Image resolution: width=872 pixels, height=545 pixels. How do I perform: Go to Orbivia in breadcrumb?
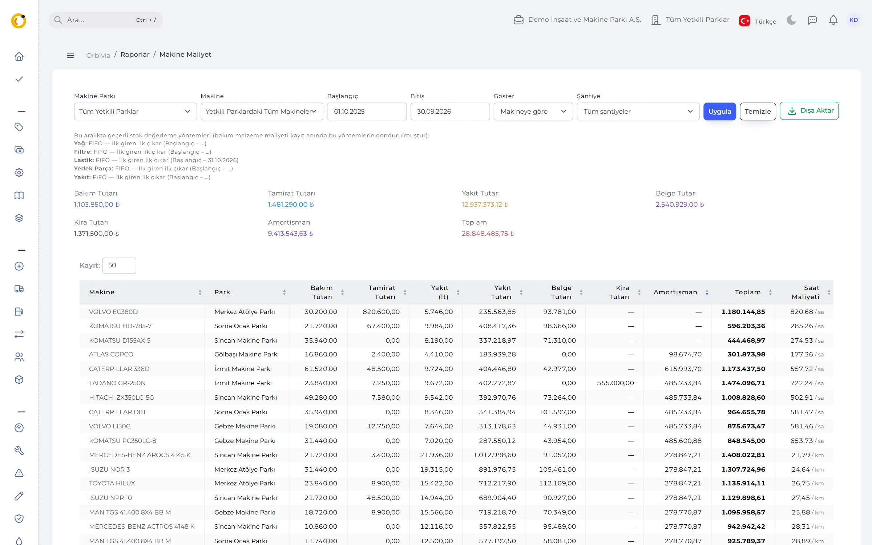(98, 55)
